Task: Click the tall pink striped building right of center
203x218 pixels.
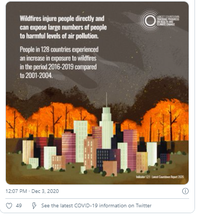Action: click(x=131, y=149)
